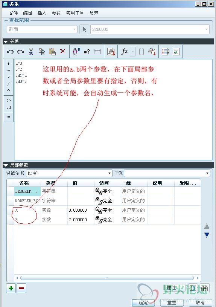The width and height of the screenshot is (216, 307).
Task: Collapse the 局部参数 section triangle
Action: [x=6, y=165]
